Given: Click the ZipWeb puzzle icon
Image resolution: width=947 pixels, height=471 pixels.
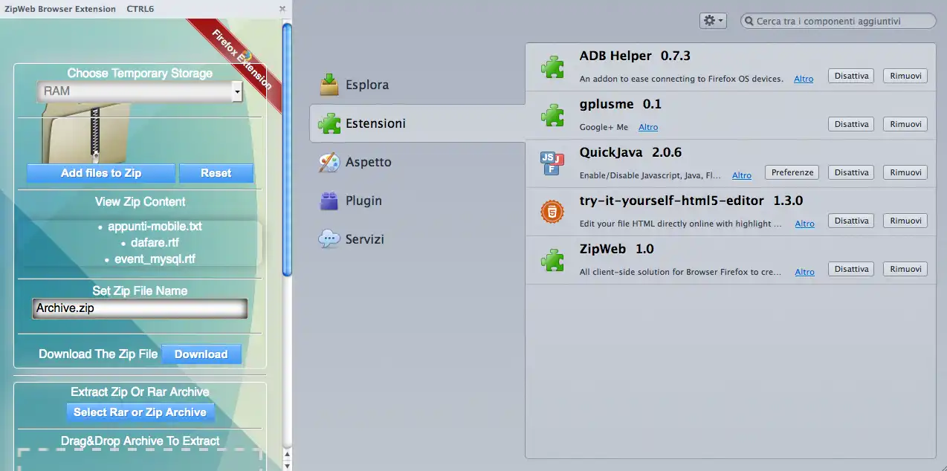Looking at the screenshot, I should click(552, 261).
